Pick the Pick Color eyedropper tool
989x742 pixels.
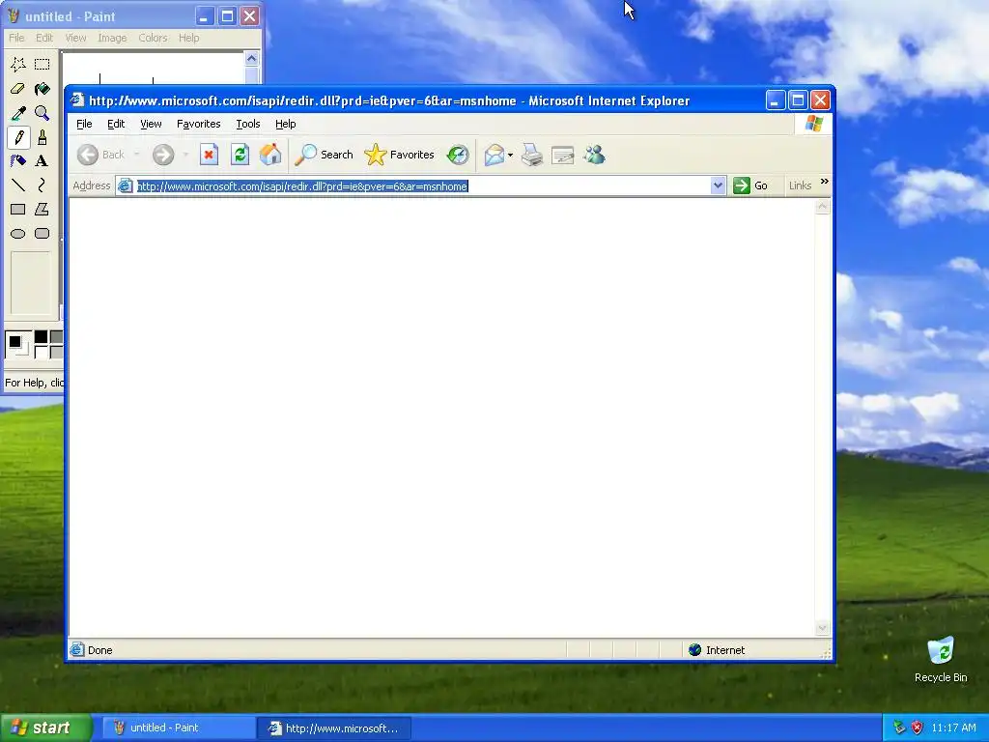click(17, 113)
